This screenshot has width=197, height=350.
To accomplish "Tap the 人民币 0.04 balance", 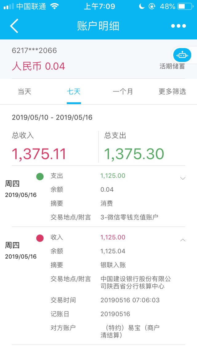I will pyautogui.click(x=38, y=66).
